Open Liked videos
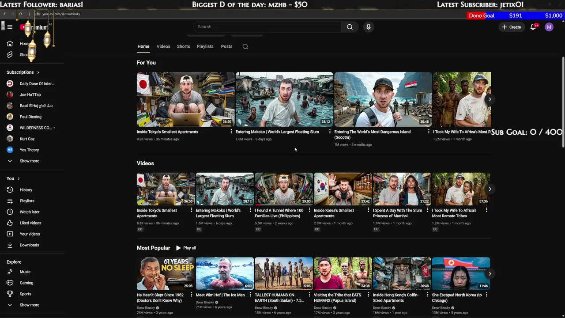 click(x=31, y=223)
